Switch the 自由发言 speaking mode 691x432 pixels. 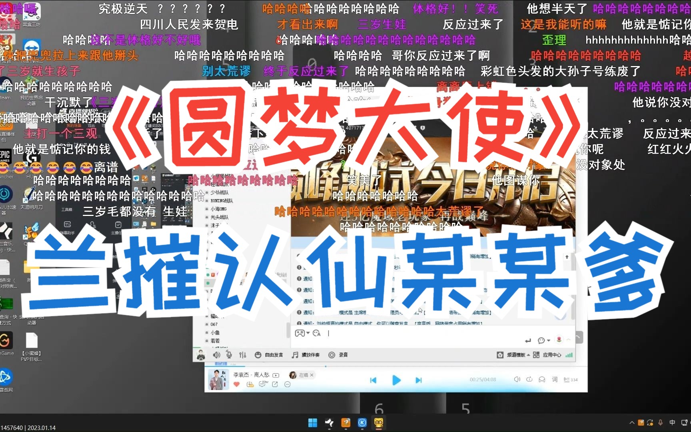point(269,355)
